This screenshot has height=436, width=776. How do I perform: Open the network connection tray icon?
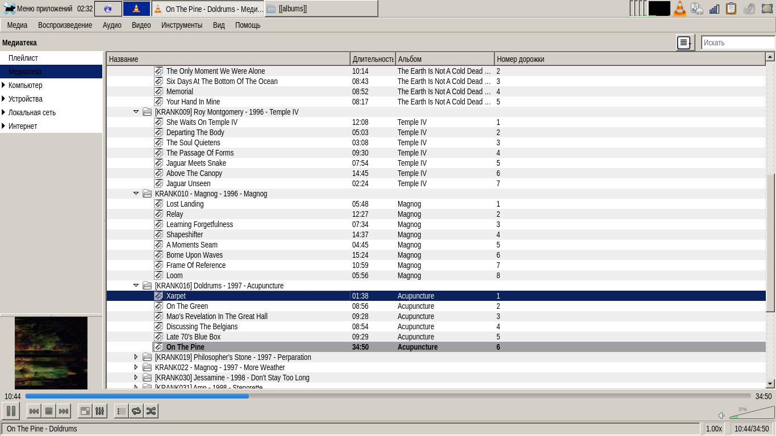pyautogui.click(x=697, y=9)
